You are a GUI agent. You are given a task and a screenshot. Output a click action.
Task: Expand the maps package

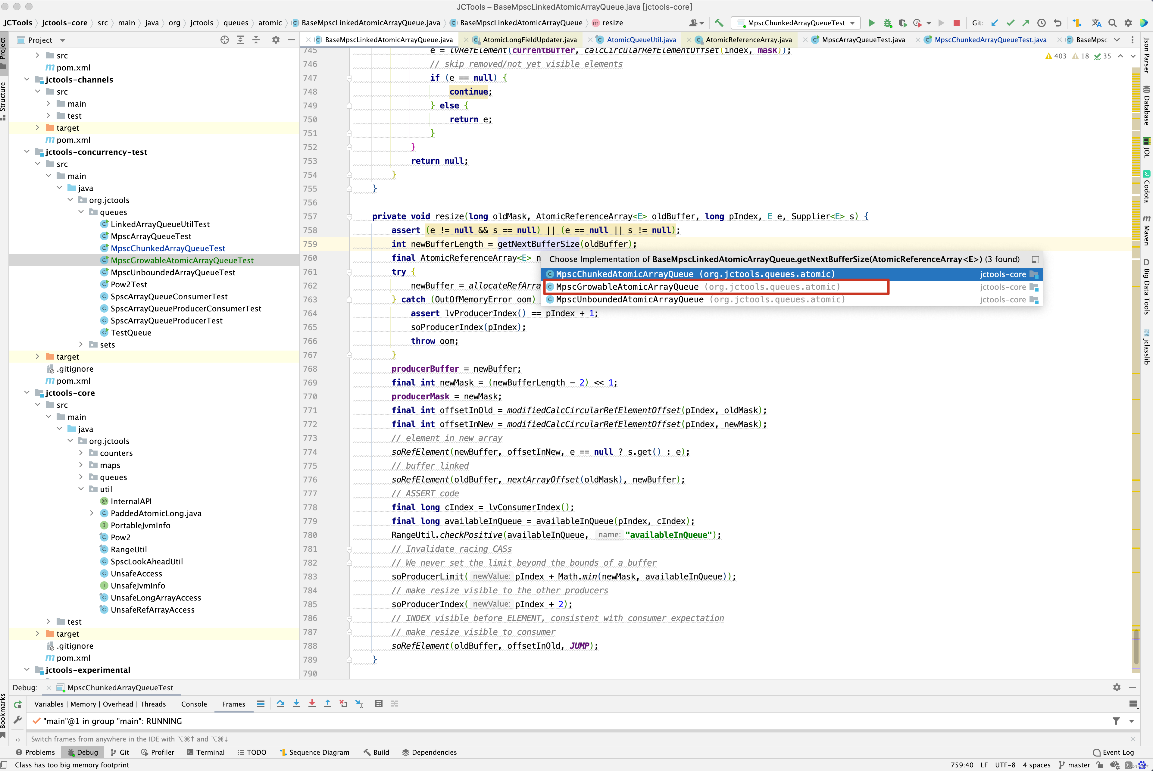coord(81,465)
